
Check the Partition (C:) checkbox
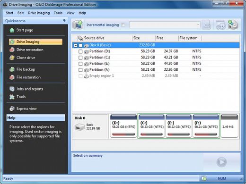tap(80, 58)
